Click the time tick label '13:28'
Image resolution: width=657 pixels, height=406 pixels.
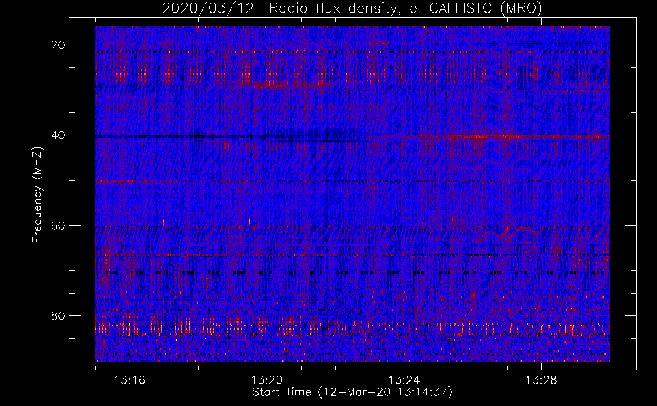point(541,380)
